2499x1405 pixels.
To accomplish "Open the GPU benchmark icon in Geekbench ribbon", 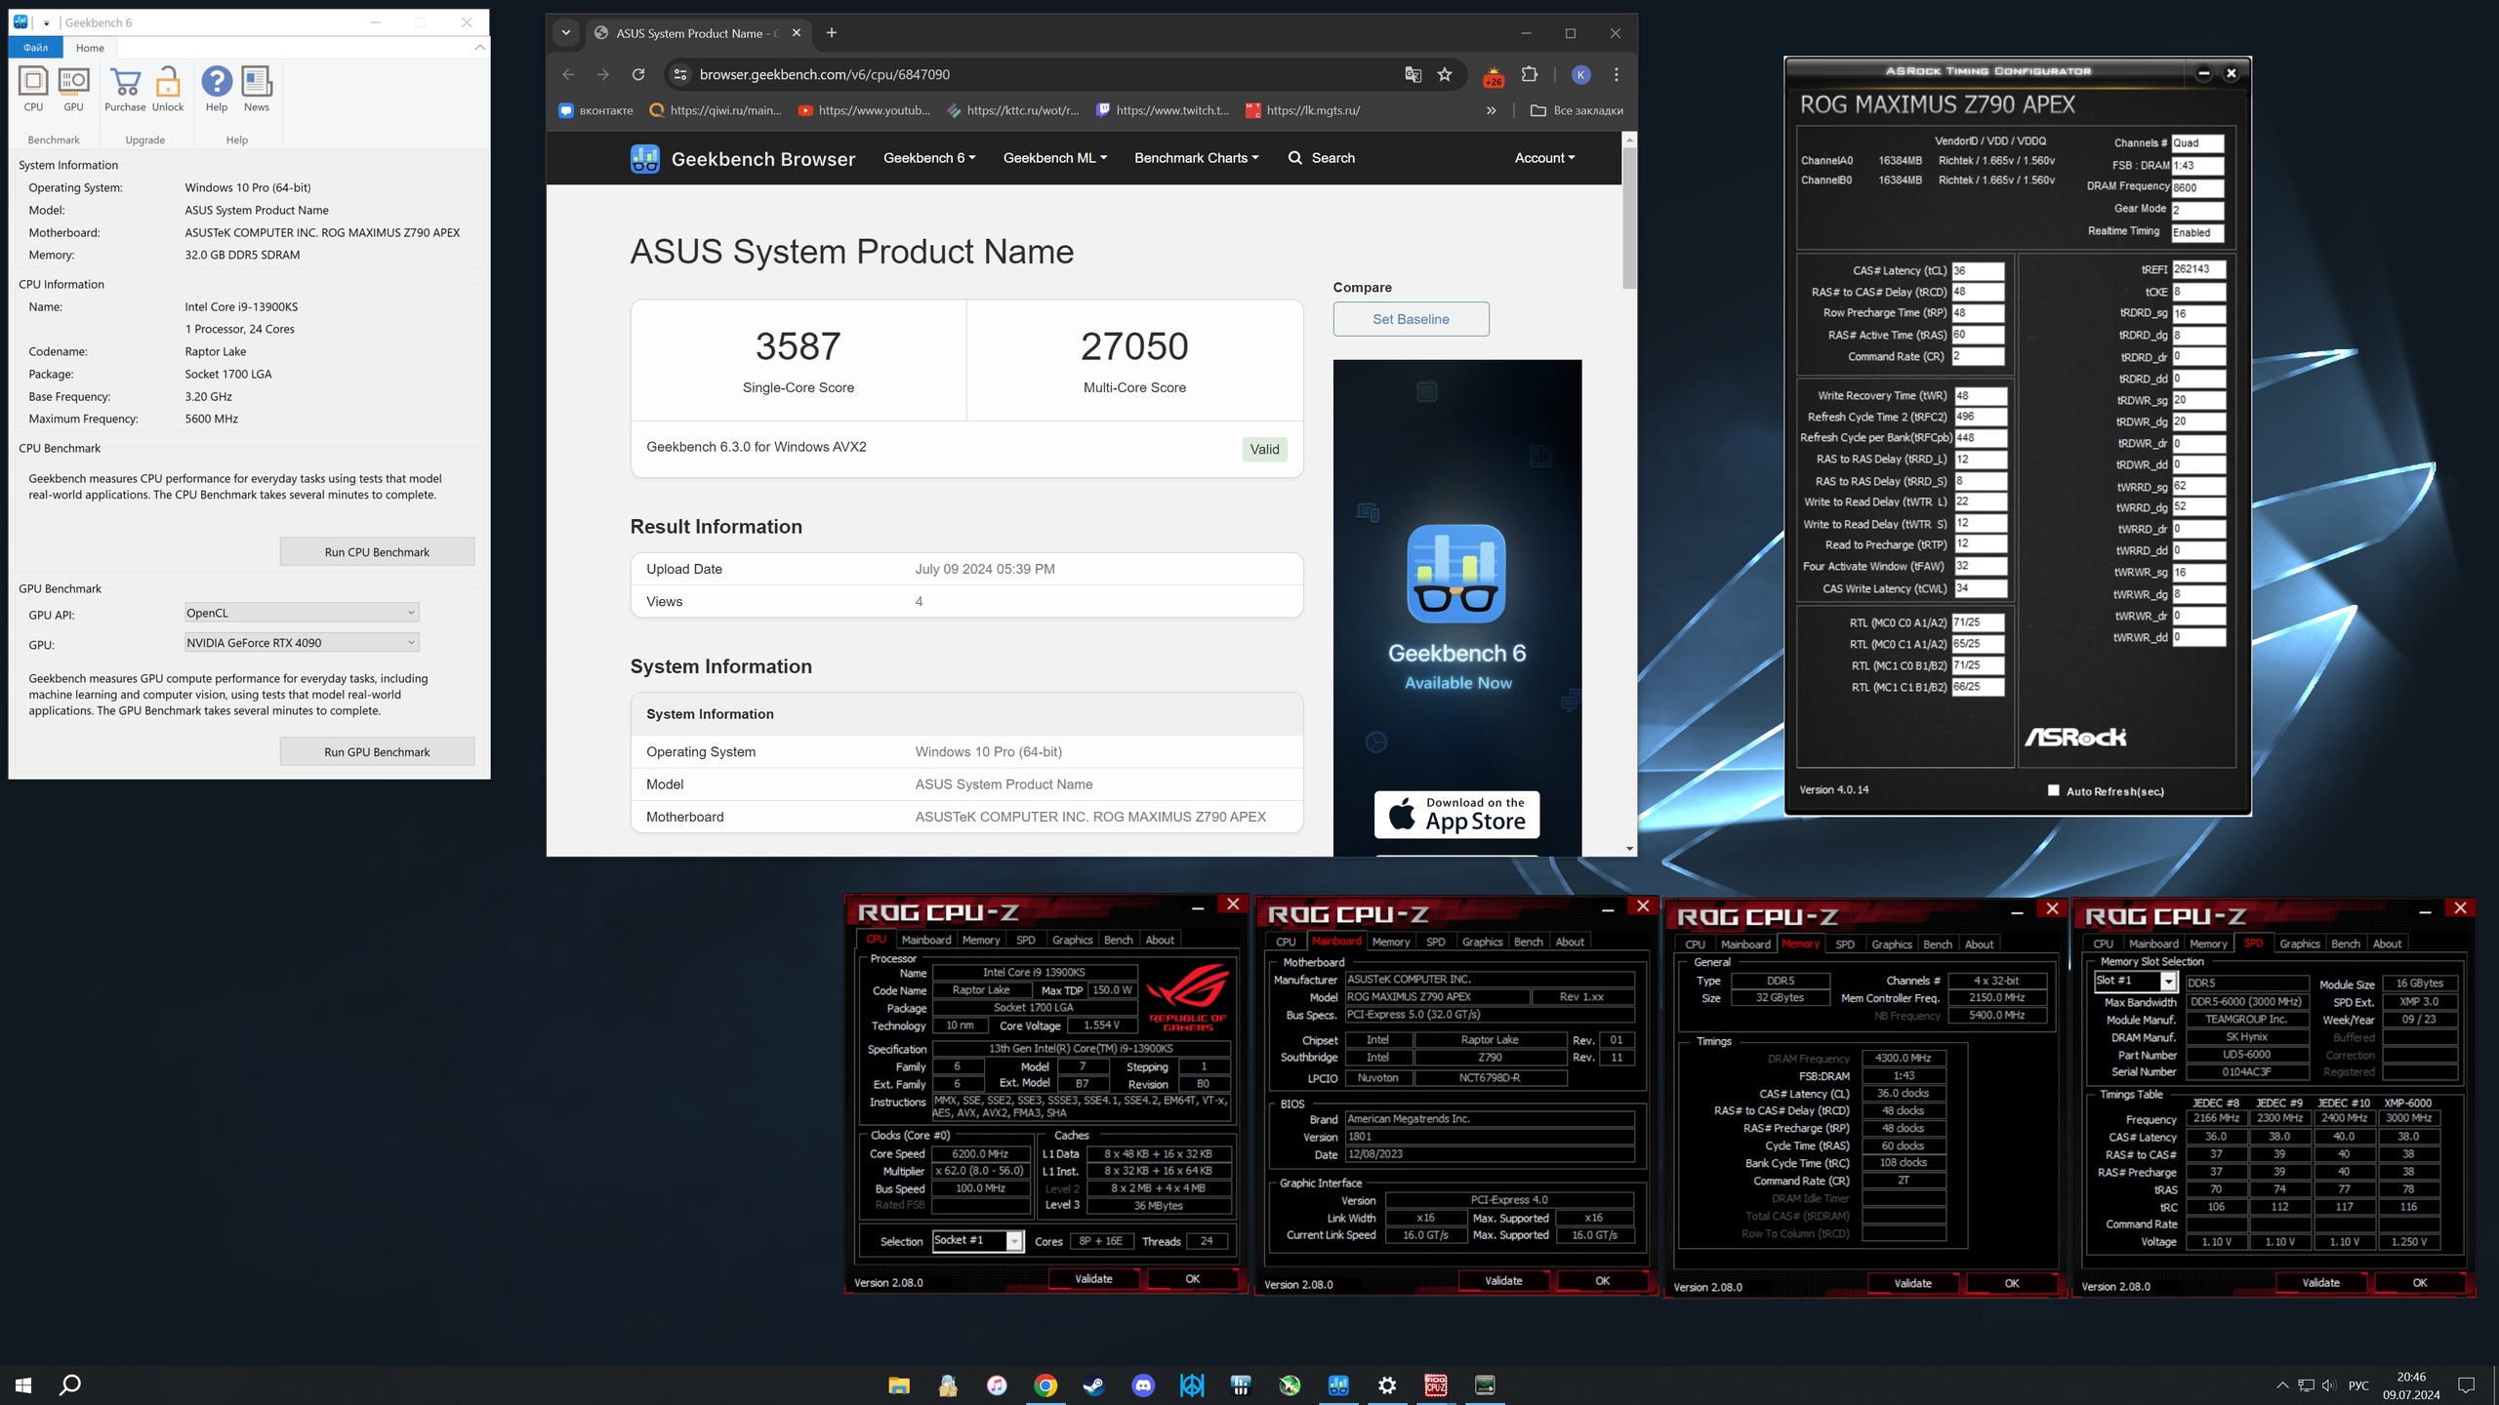I will [x=73, y=89].
